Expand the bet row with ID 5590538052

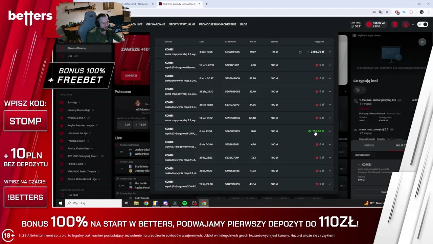tap(330, 118)
